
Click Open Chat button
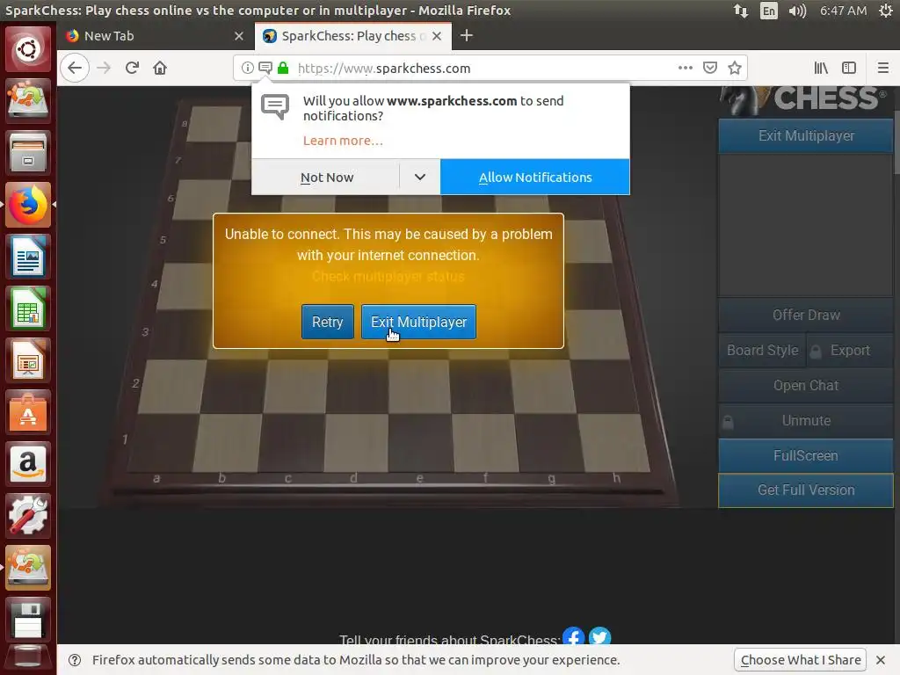click(x=806, y=385)
